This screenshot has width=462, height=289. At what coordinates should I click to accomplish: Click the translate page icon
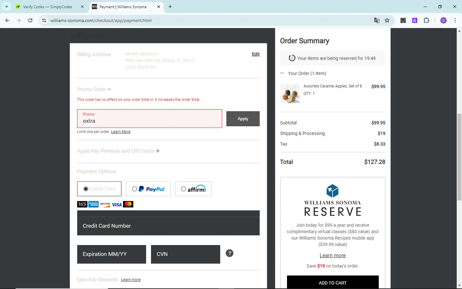click(376, 20)
